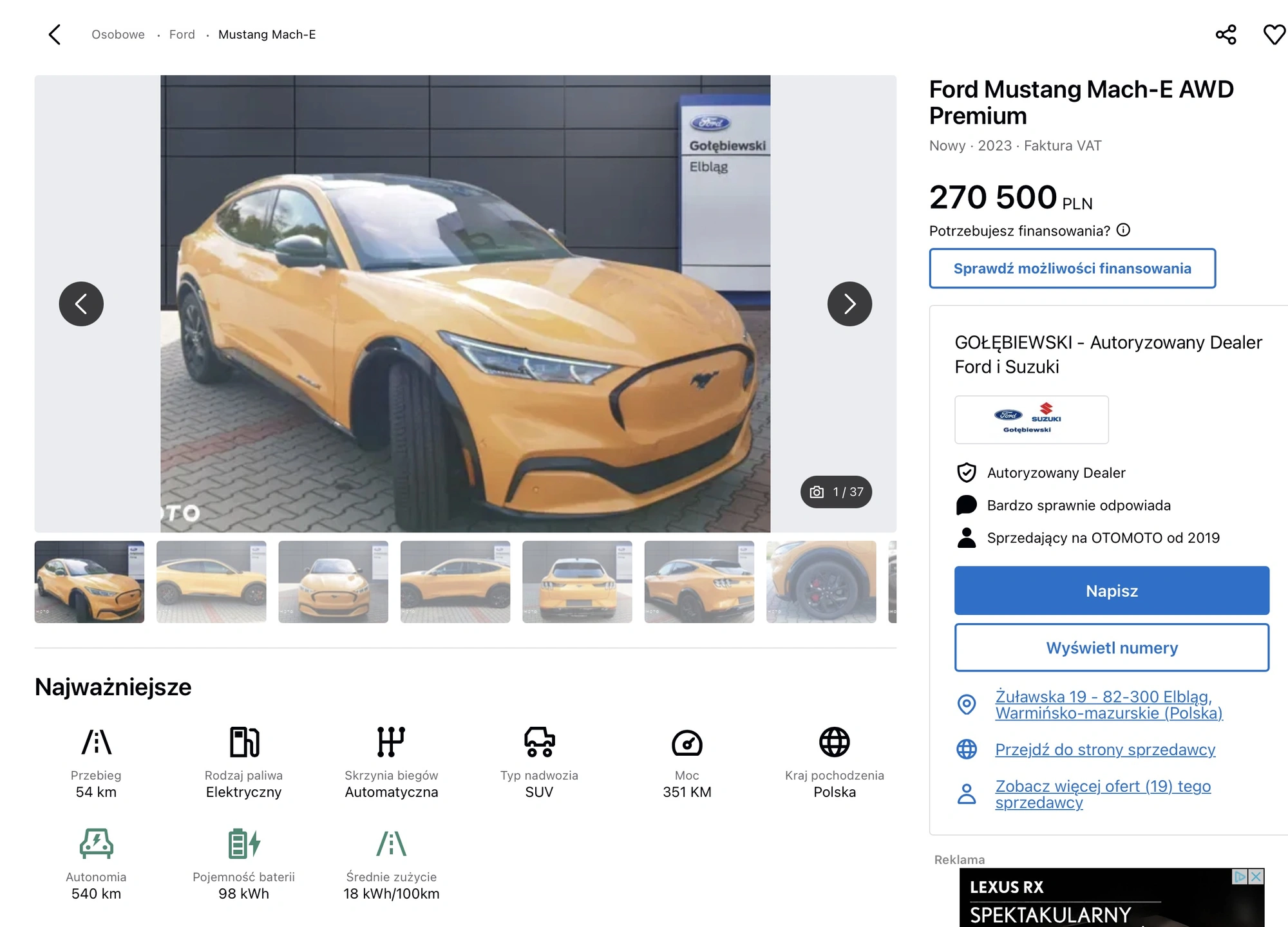
Task: Click the 270 500 PLN price
Action: pos(1010,197)
